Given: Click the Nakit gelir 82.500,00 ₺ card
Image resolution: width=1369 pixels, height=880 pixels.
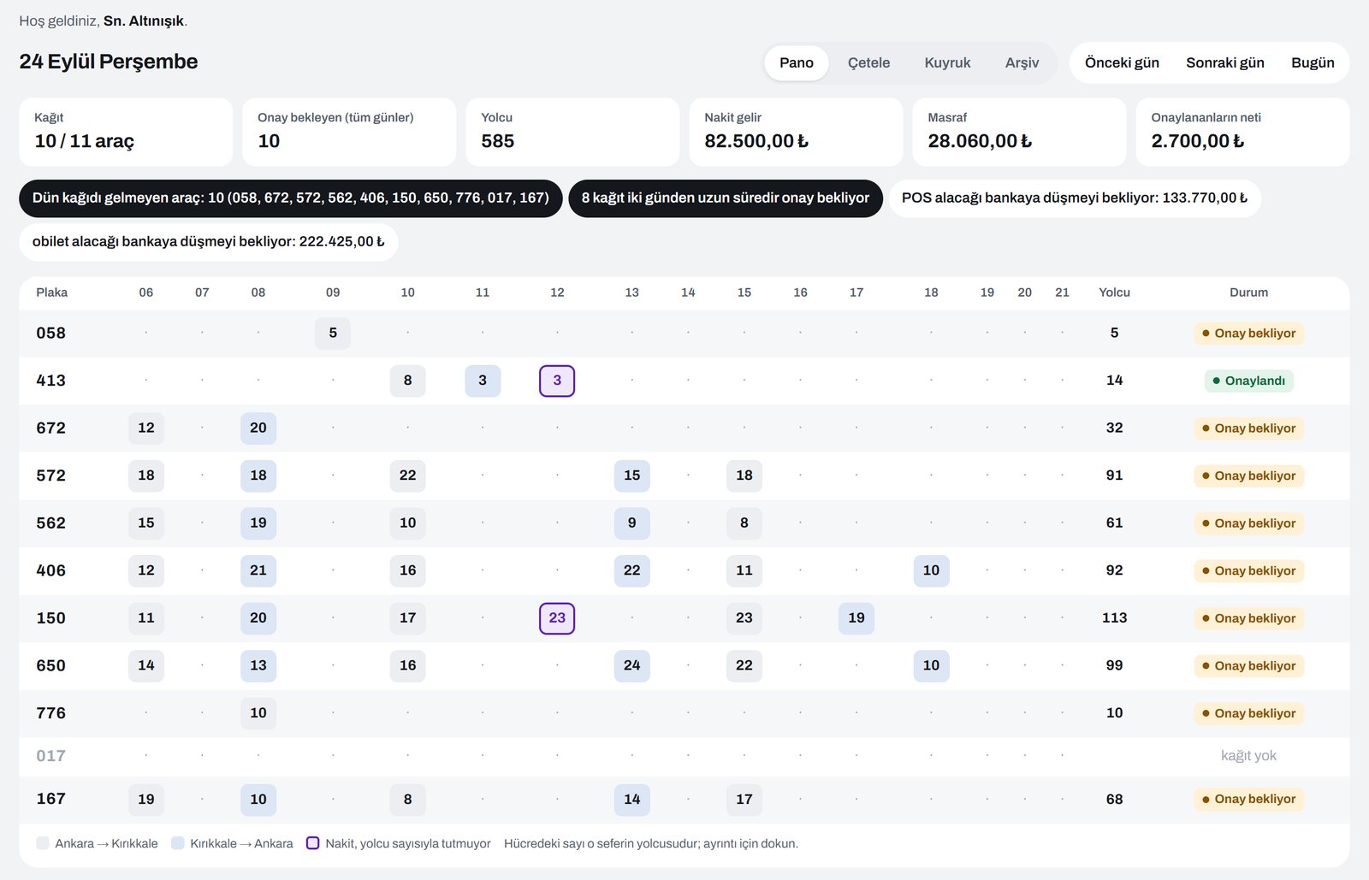Looking at the screenshot, I should 796,132.
